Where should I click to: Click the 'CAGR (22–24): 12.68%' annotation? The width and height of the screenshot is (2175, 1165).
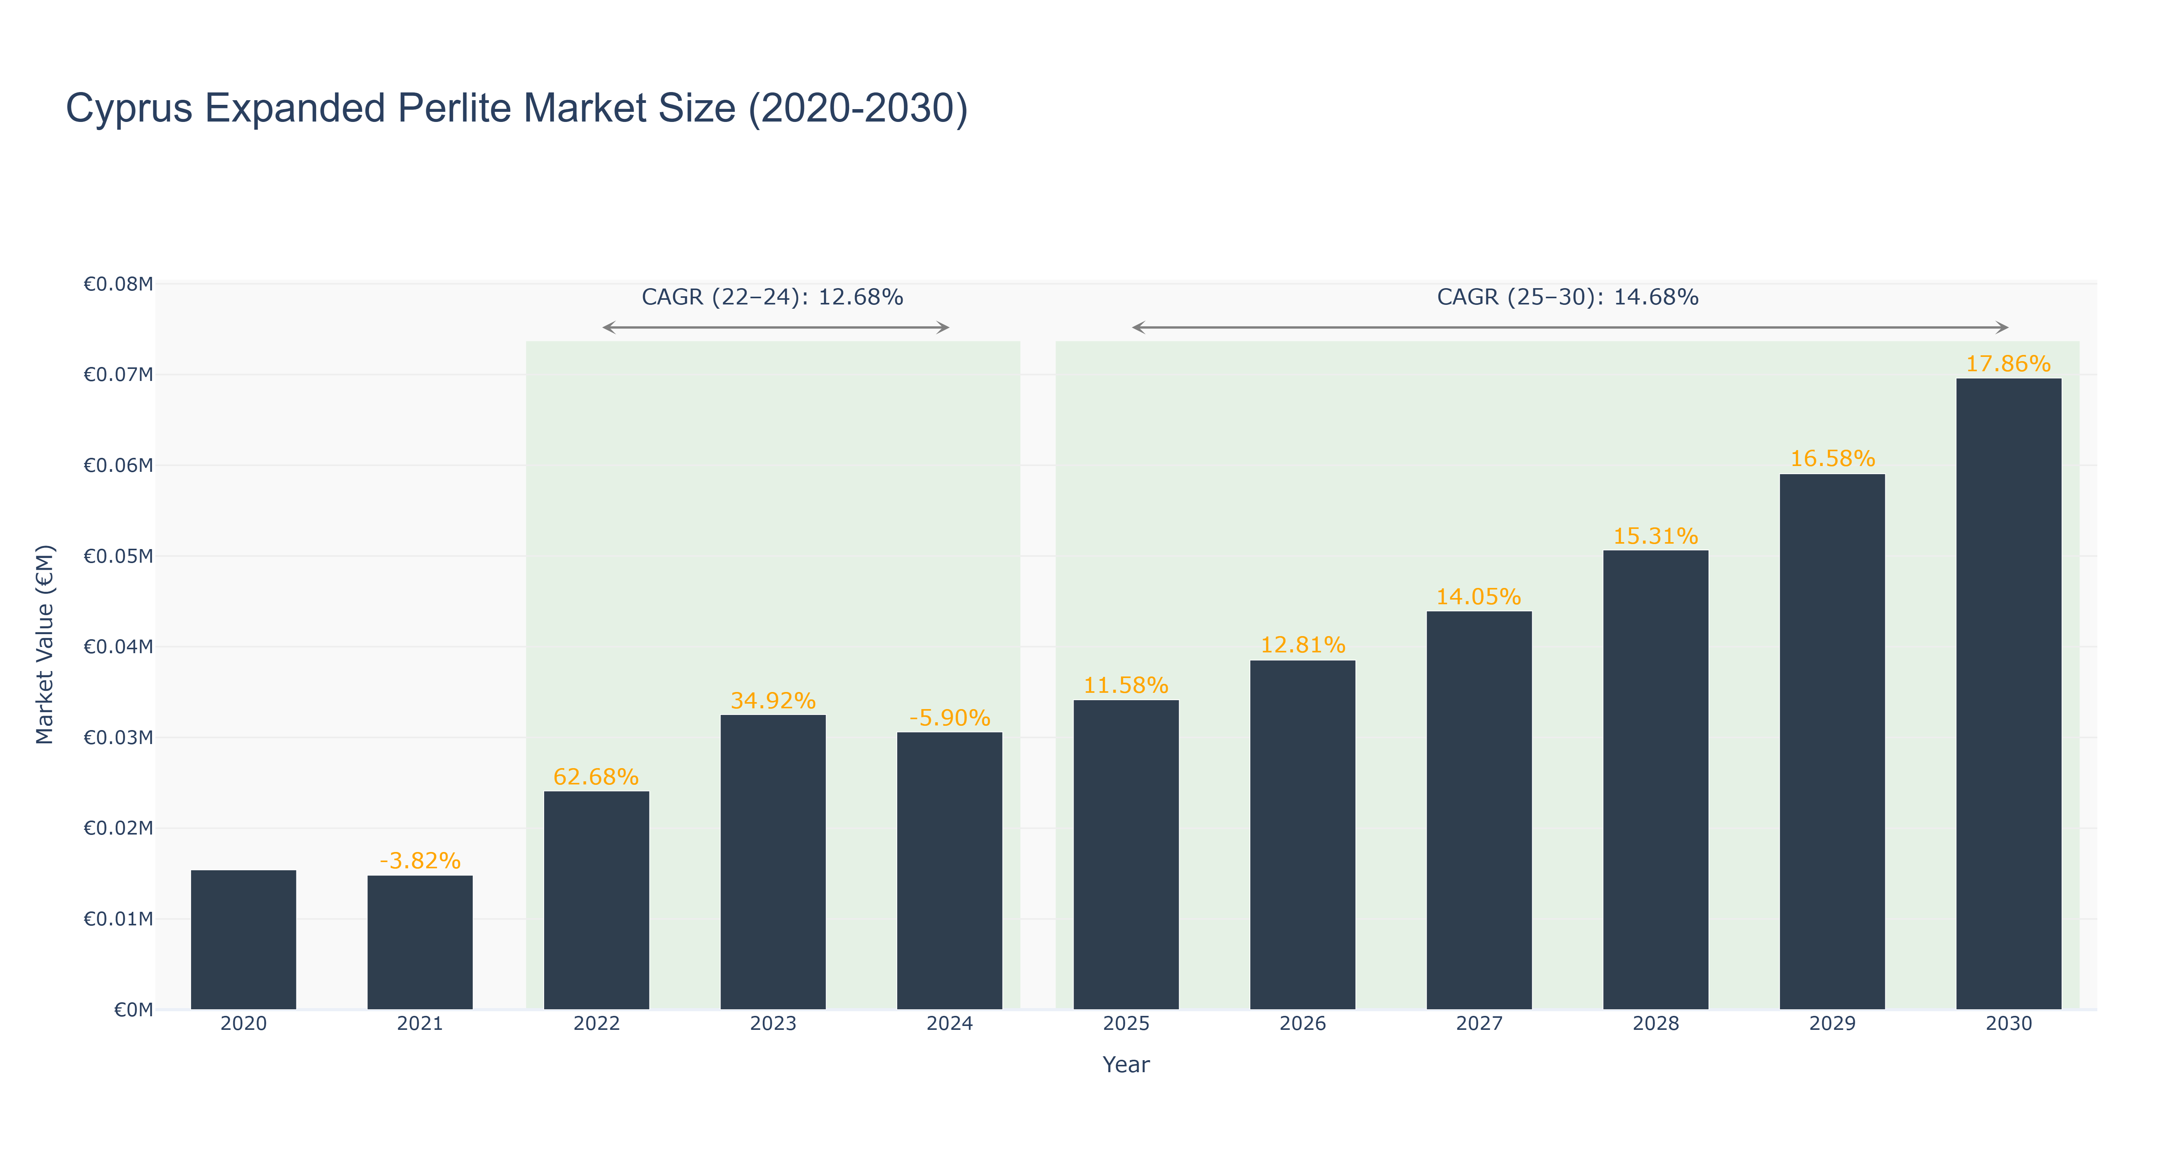pos(772,297)
